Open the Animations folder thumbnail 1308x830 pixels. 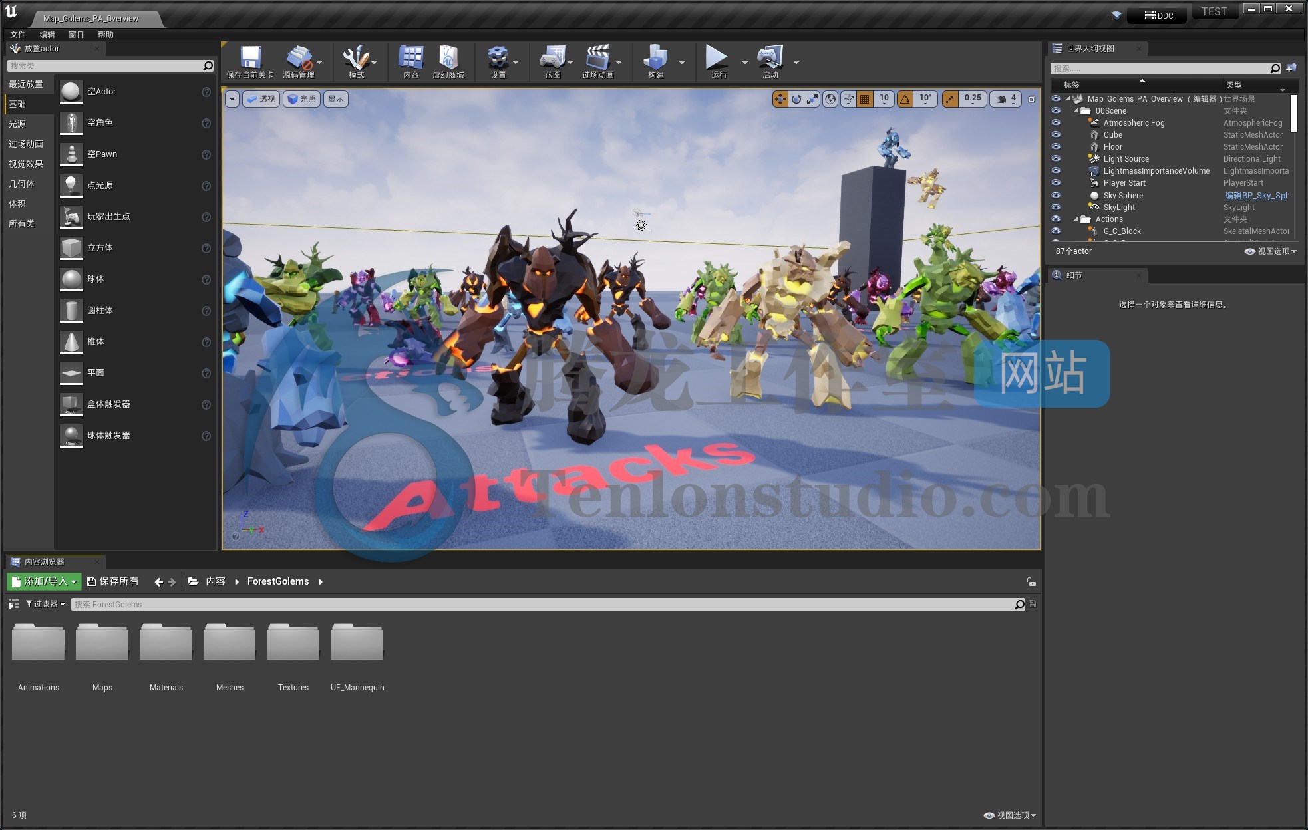click(39, 642)
